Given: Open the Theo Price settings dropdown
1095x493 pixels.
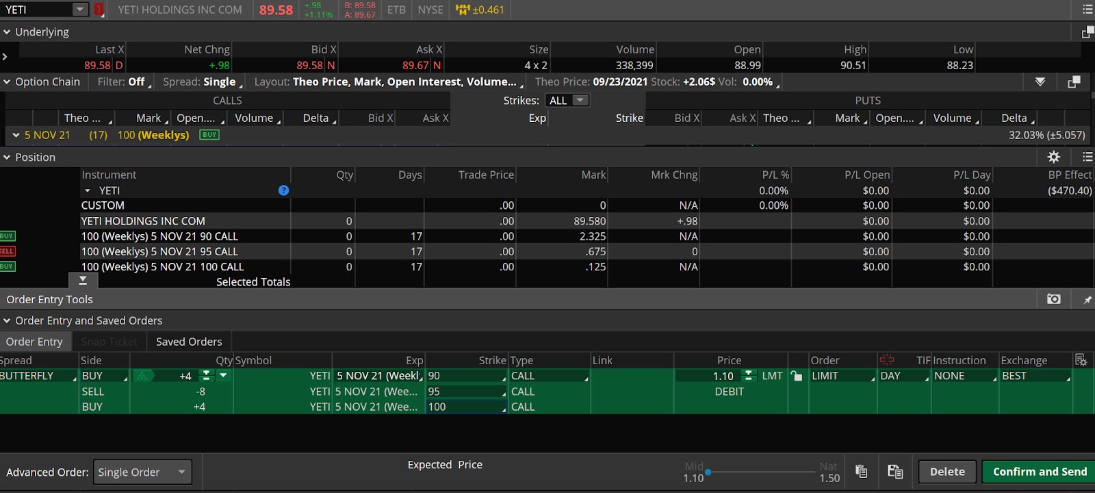Looking at the screenshot, I should pyautogui.click(x=657, y=81).
